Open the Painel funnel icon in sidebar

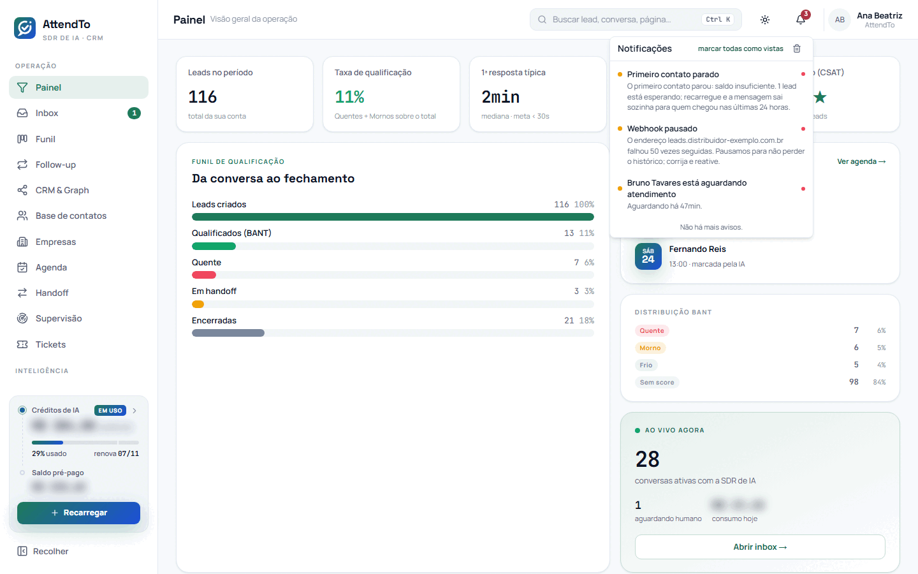(x=22, y=87)
